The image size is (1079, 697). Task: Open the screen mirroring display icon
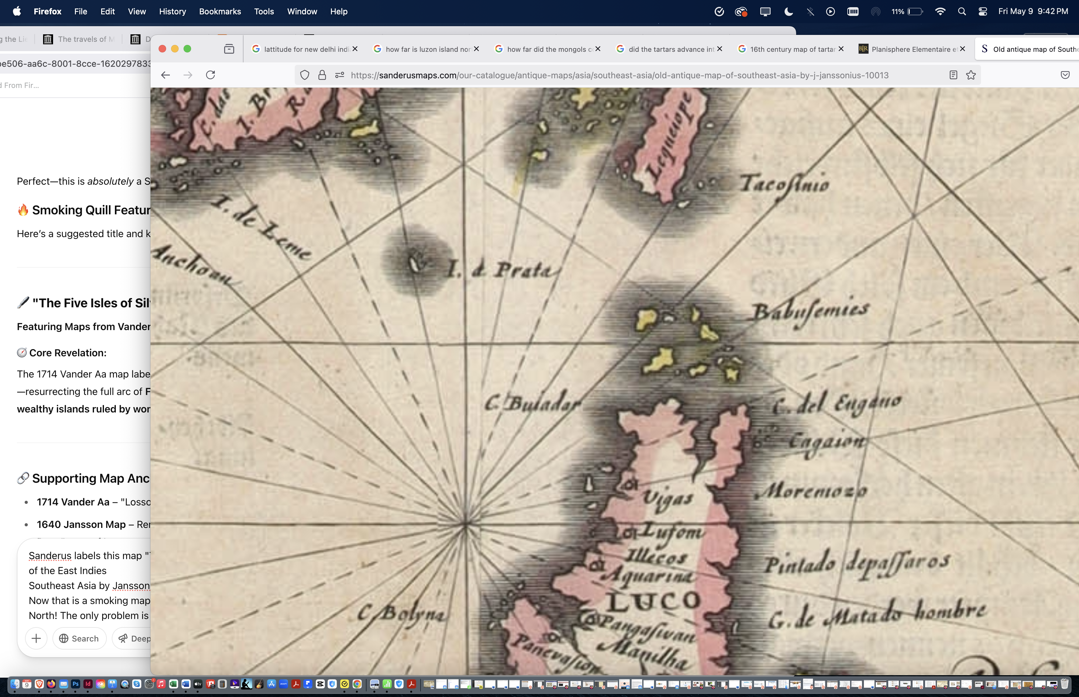coord(765,12)
